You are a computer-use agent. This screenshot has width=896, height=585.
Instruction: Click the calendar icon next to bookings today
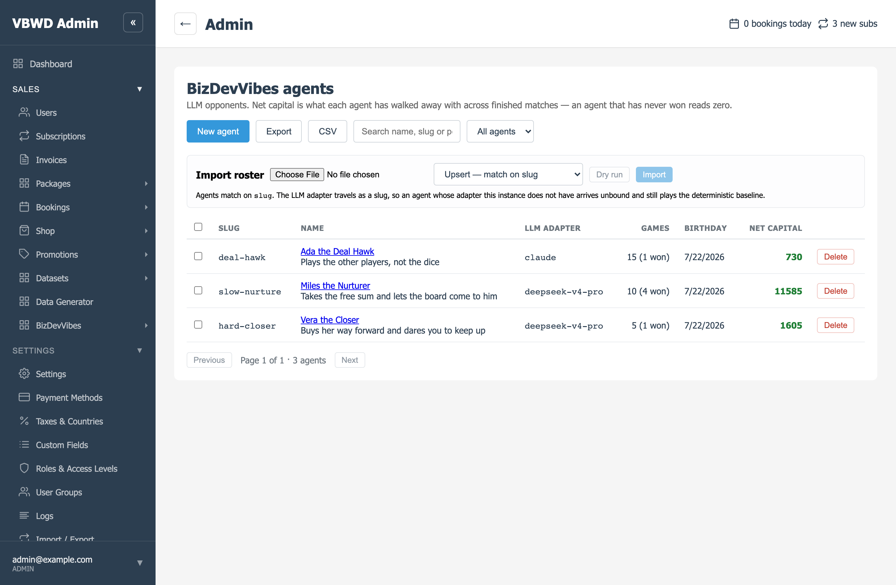point(734,24)
